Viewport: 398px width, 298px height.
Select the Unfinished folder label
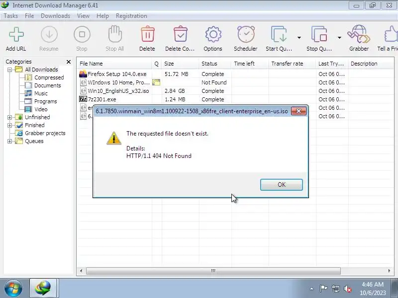point(37,117)
